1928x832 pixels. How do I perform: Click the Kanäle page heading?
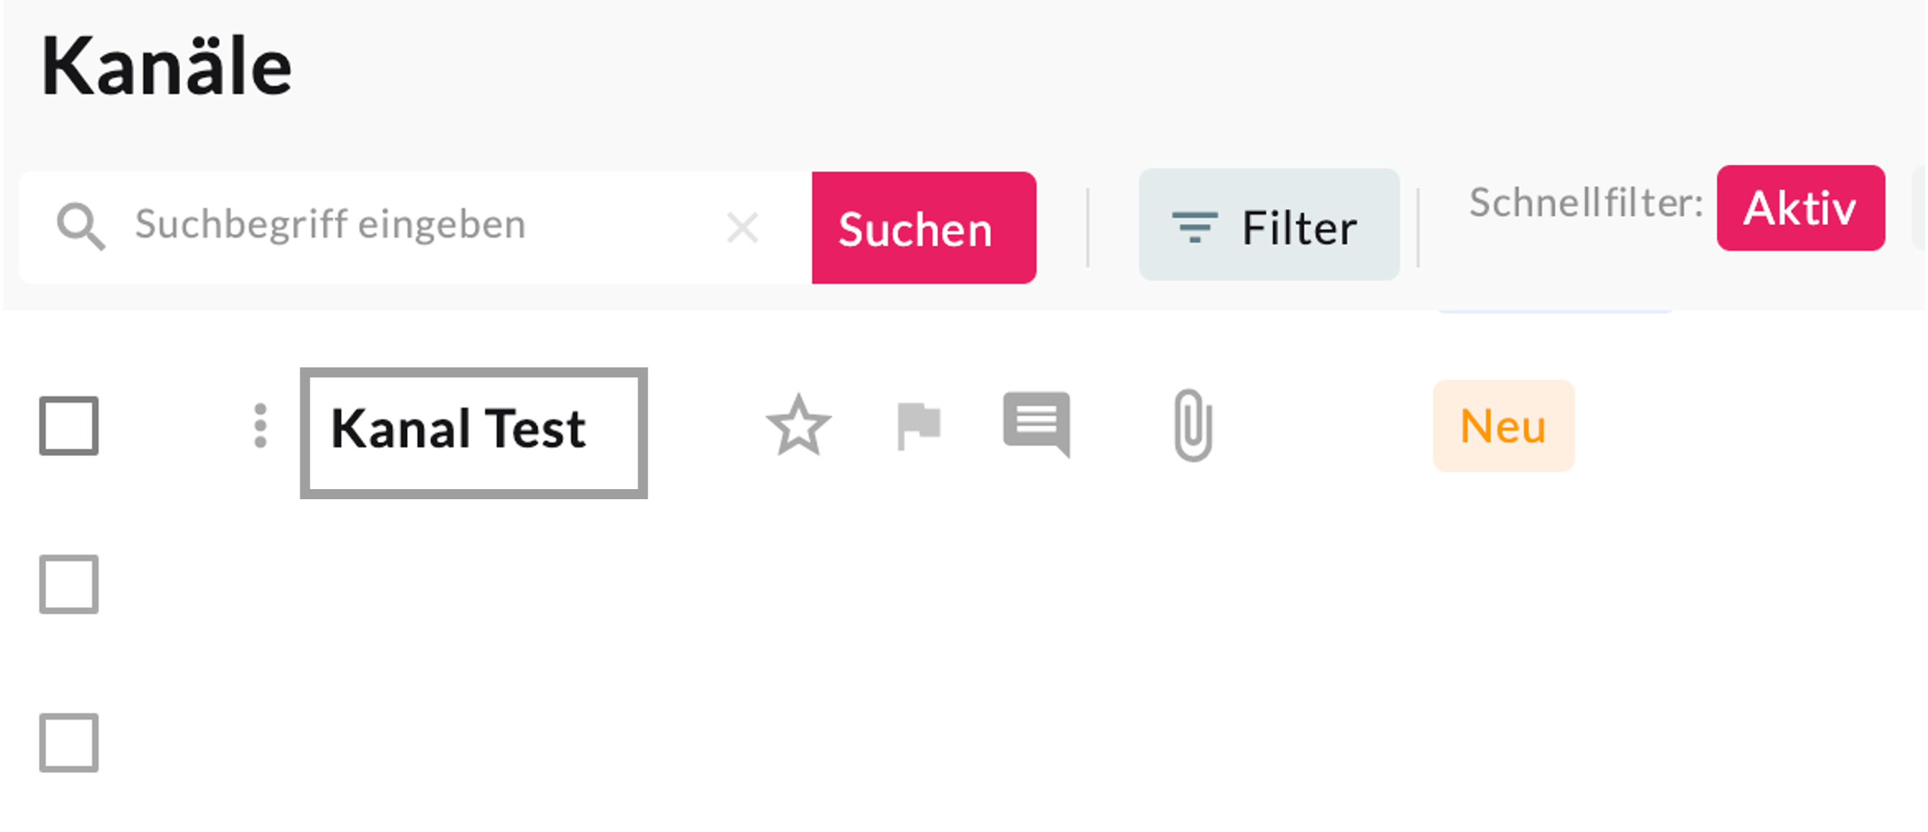point(166,67)
